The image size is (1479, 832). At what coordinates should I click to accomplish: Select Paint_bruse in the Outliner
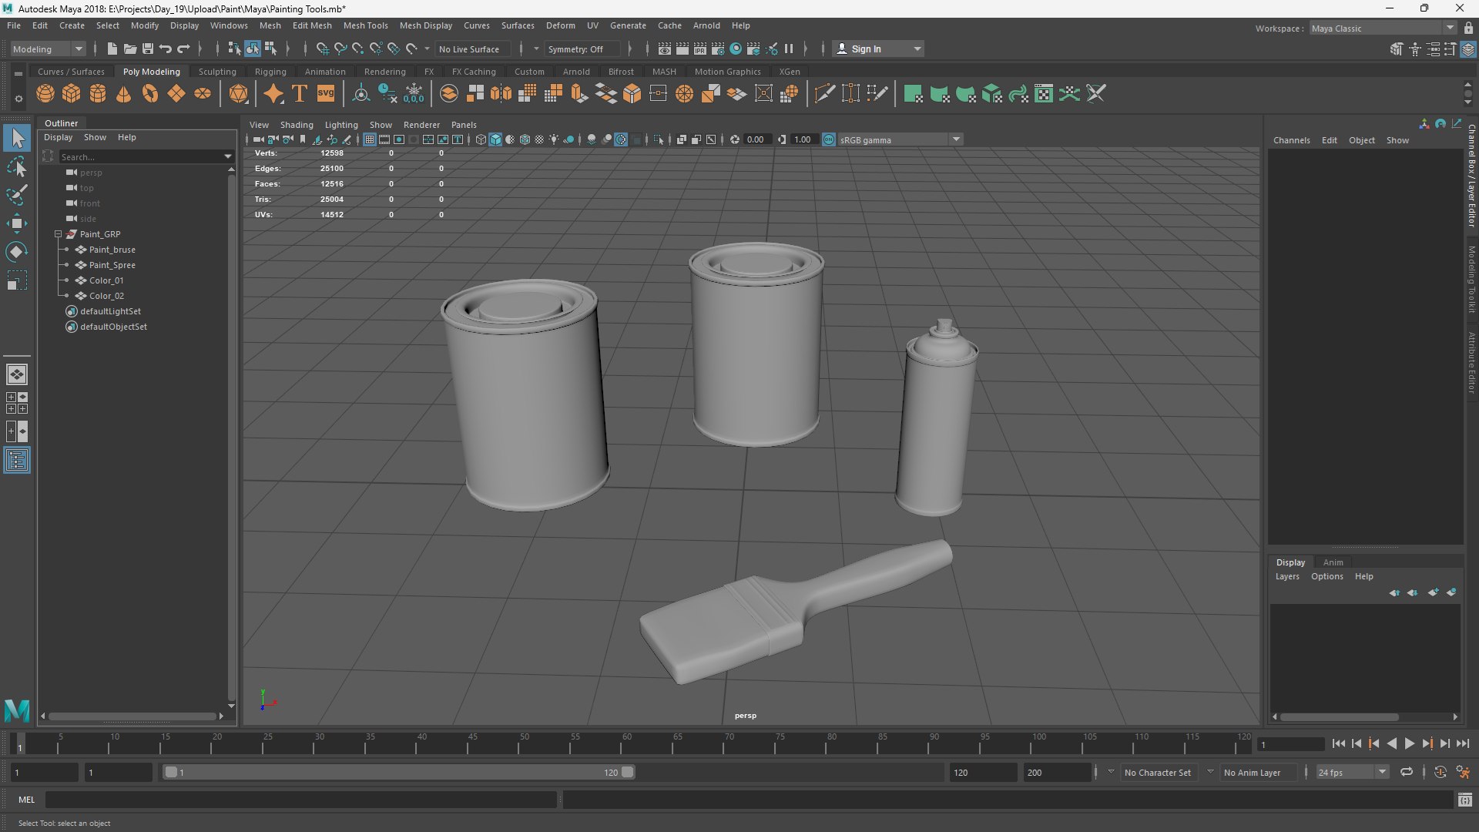pyautogui.click(x=112, y=250)
